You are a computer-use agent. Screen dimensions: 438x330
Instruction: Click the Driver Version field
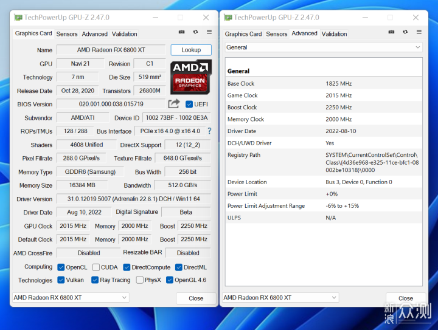tap(133, 199)
